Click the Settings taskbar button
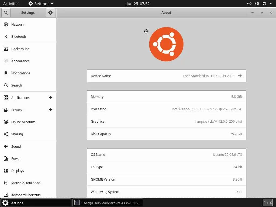This screenshot has height=207, width=276. (x=36, y=203)
